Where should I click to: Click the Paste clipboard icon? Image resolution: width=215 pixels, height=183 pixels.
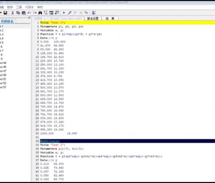coord(24,13)
